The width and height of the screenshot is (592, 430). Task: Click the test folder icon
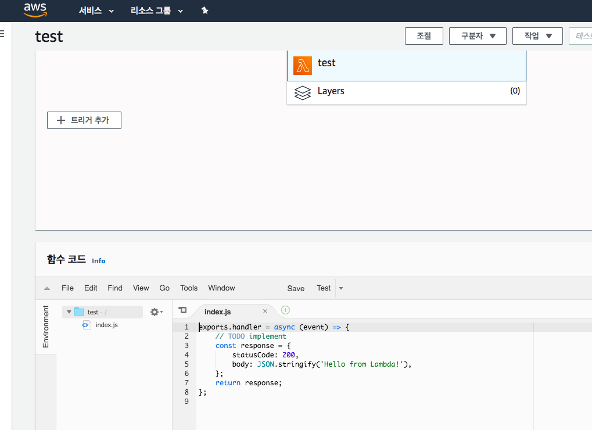click(x=79, y=312)
